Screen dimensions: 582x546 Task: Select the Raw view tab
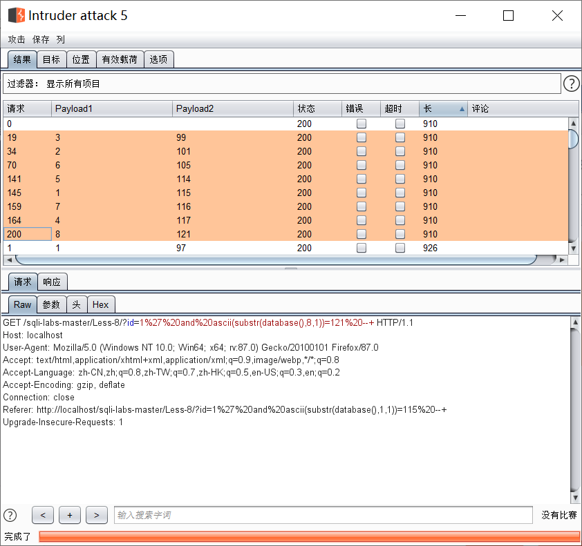22,304
